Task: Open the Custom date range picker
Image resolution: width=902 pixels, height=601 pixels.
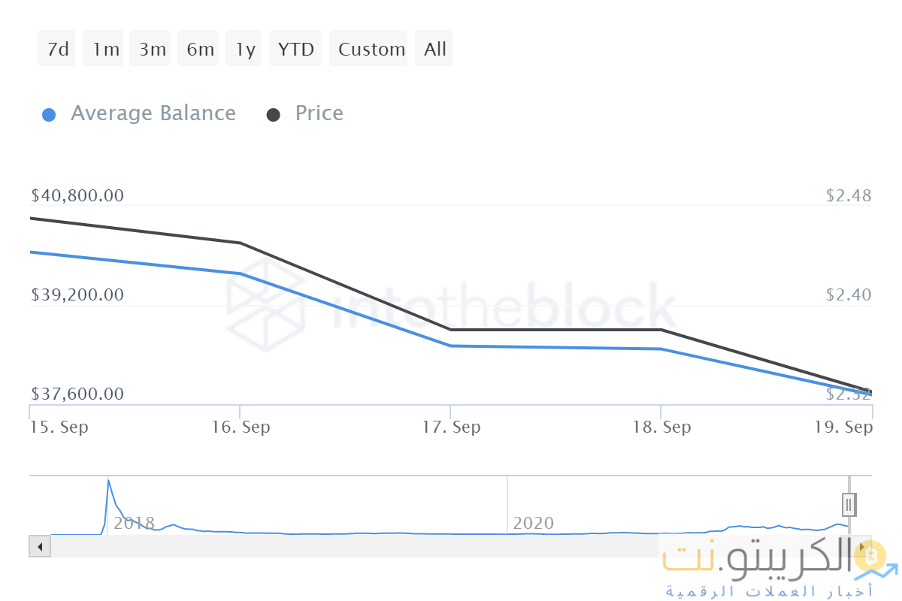Action: 371,49
